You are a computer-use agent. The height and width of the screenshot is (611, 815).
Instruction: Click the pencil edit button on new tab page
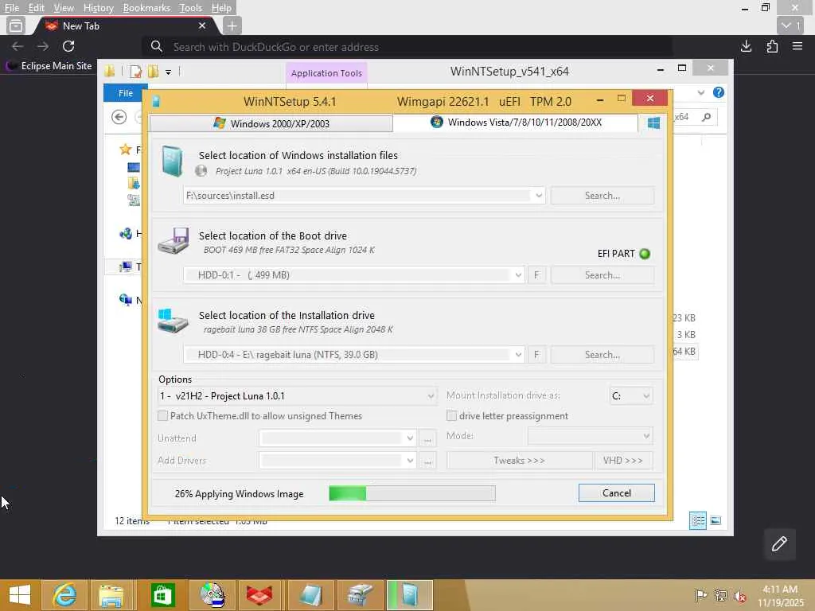(779, 544)
